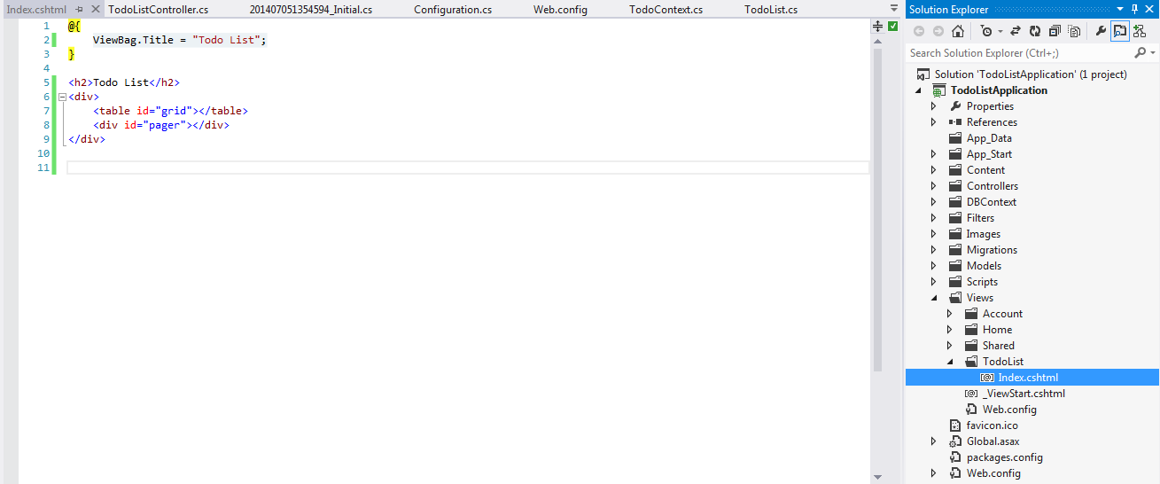Switch to the Web.config editor tab
1160x484 pixels.
pos(560,10)
